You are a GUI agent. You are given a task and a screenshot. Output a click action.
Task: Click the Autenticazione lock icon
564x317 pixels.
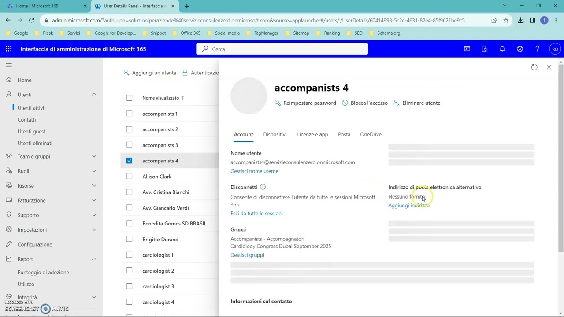[185, 73]
